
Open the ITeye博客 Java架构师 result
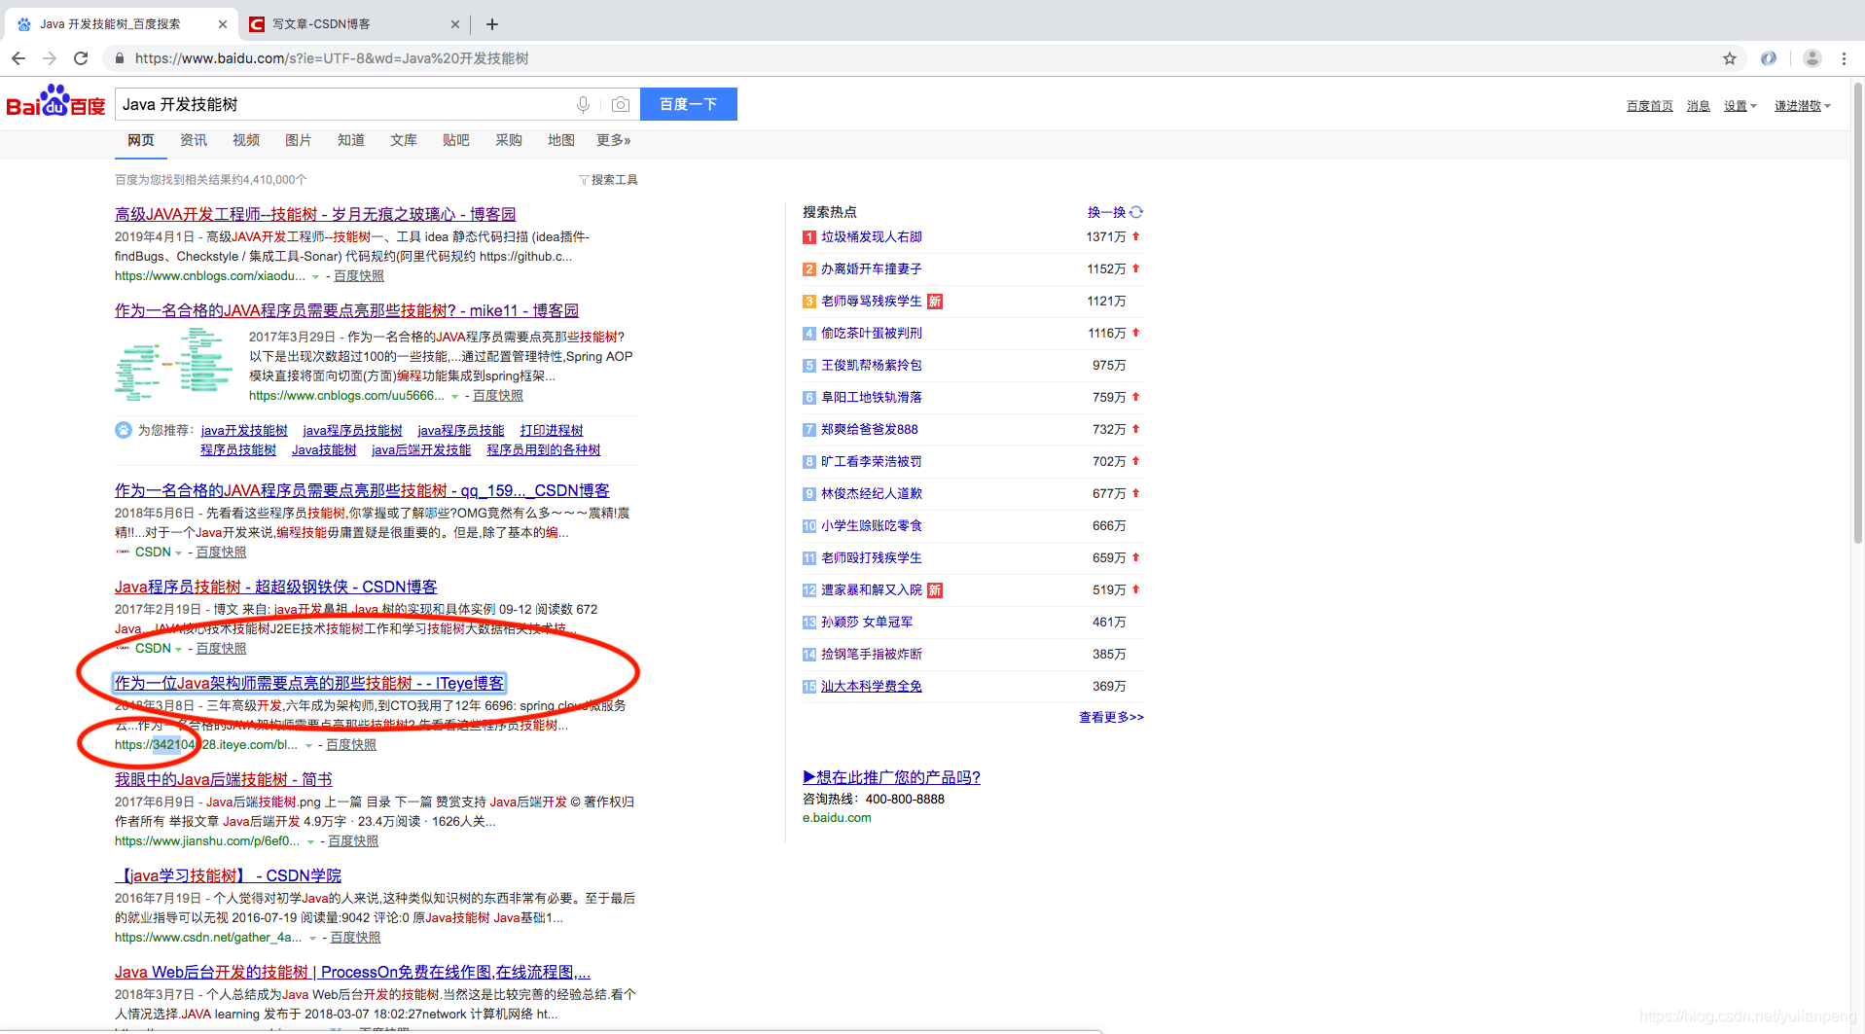click(x=309, y=683)
